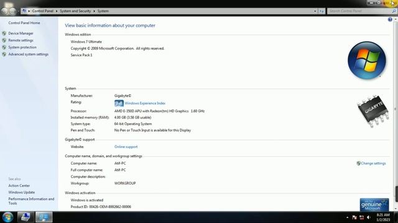Image resolution: width=398 pixels, height=223 pixels.
Task: Click the processor description text
Action: [x=159, y=111]
